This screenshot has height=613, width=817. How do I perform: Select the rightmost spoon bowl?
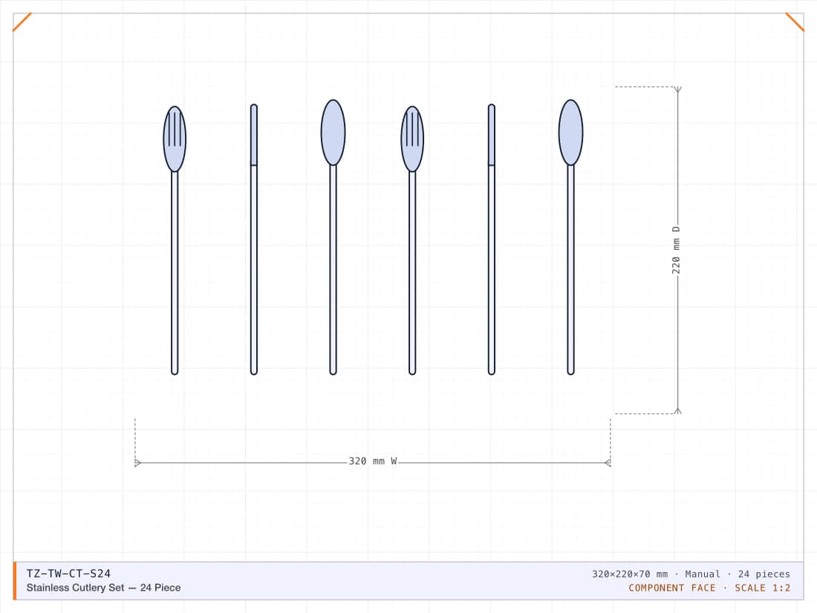click(570, 132)
